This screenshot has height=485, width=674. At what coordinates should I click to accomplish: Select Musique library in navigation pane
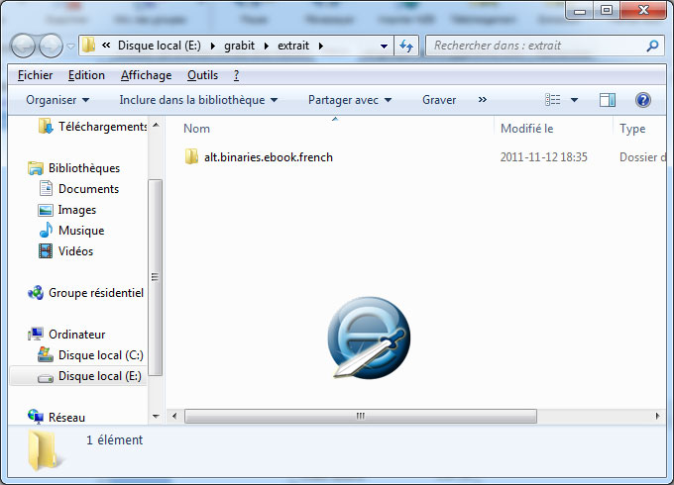coord(81,231)
